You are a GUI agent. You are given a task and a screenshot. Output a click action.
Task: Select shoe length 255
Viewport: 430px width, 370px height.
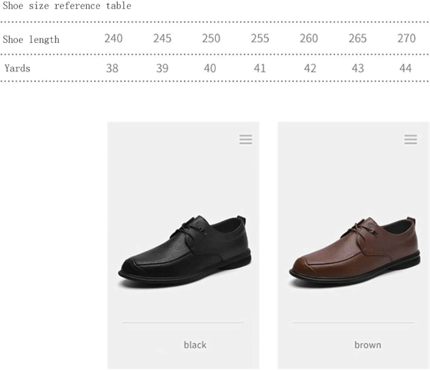click(x=260, y=38)
